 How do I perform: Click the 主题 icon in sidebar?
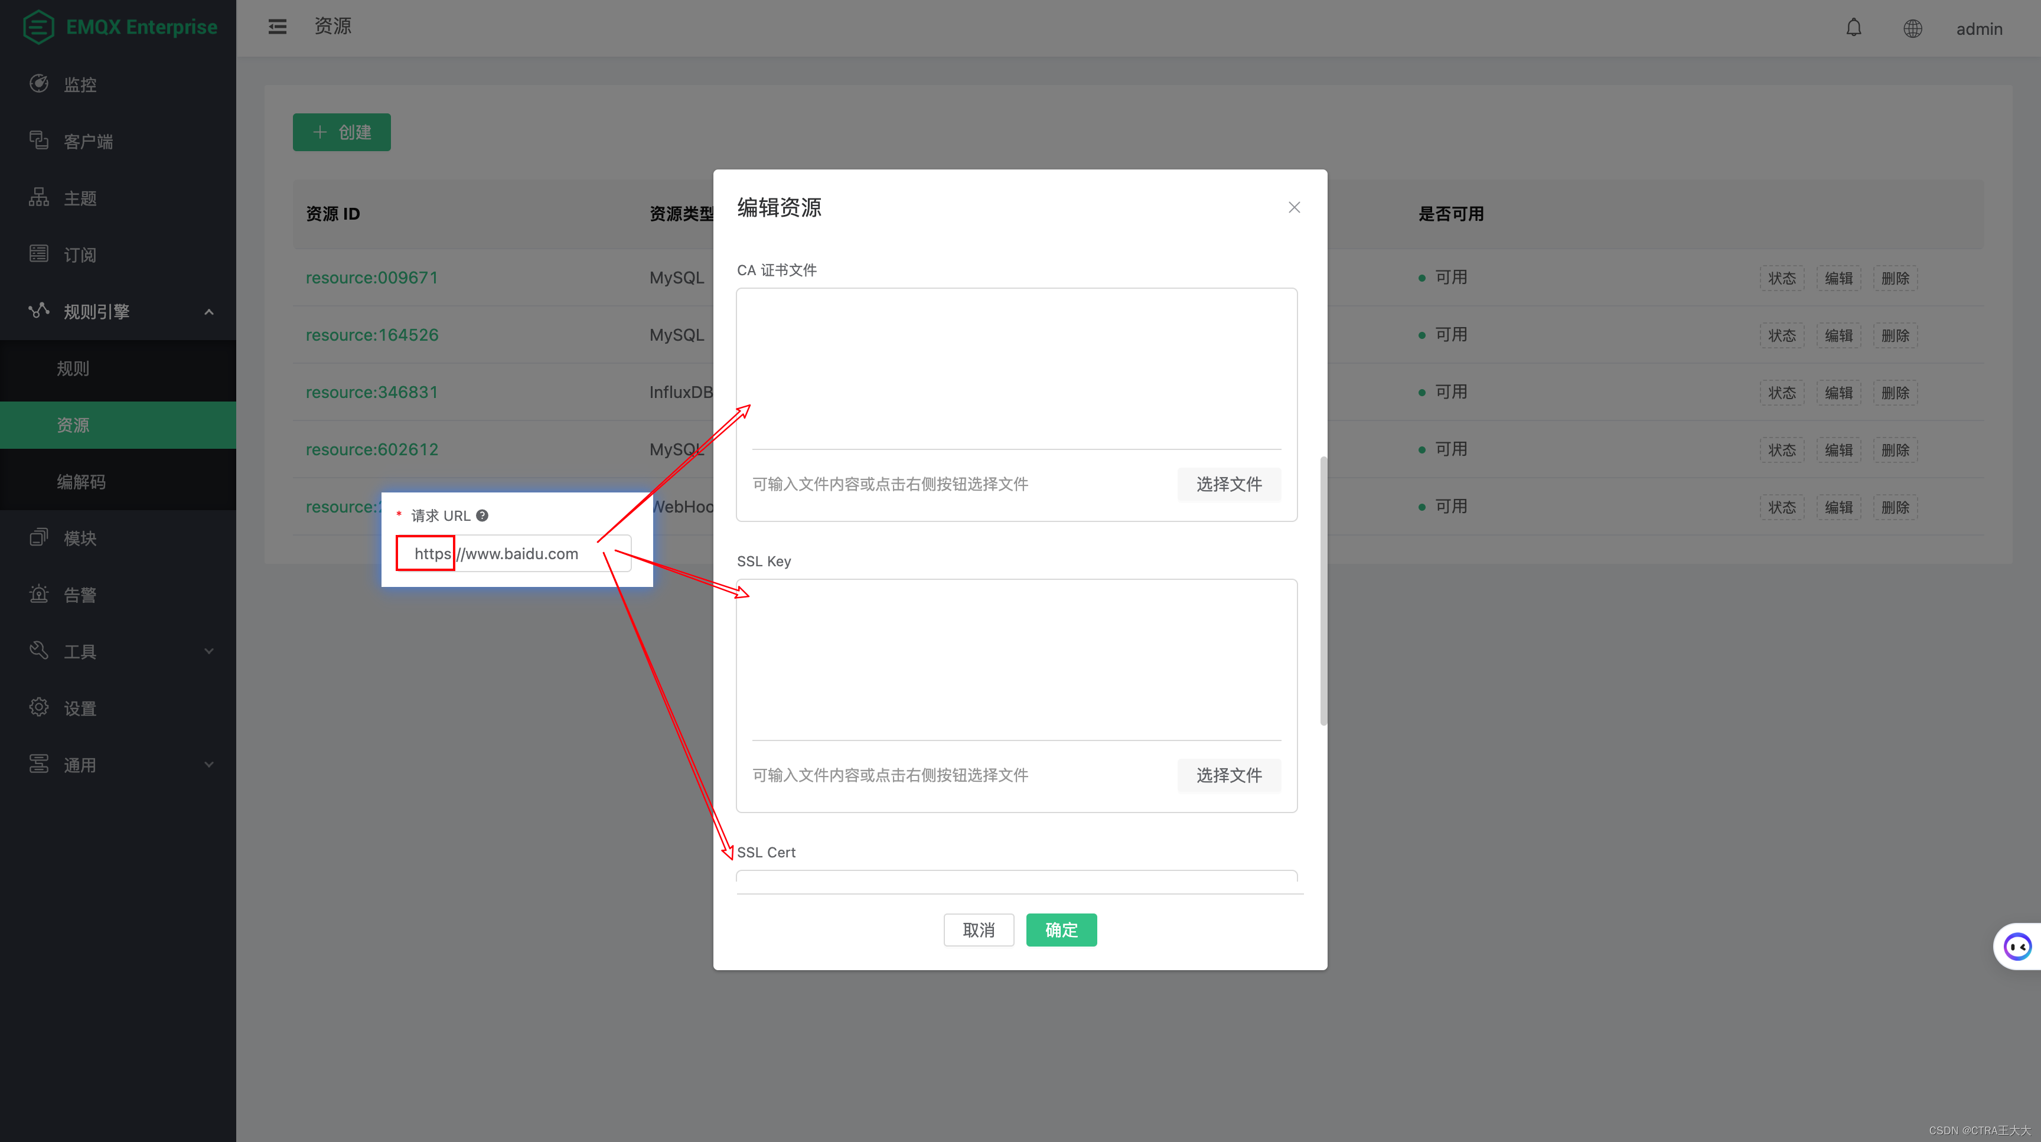(x=39, y=196)
